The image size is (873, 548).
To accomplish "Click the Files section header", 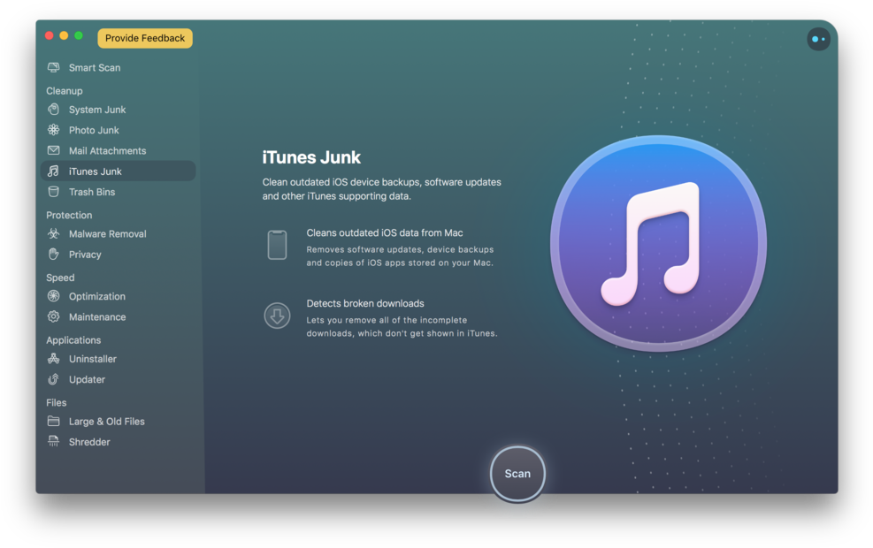I will pyautogui.click(x=57, y=402).
